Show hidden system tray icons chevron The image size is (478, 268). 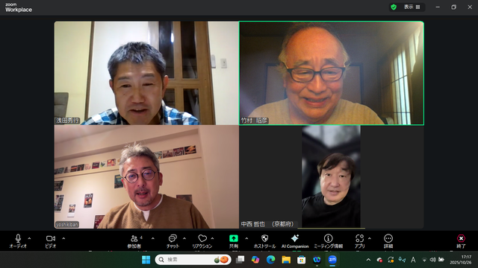[368, 260]
